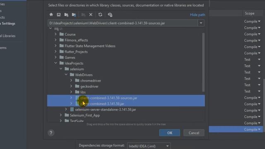Expand the flutter_Projects folder
Image resolution: width=265 pixels, height=149 pixels.
[55, 51]
